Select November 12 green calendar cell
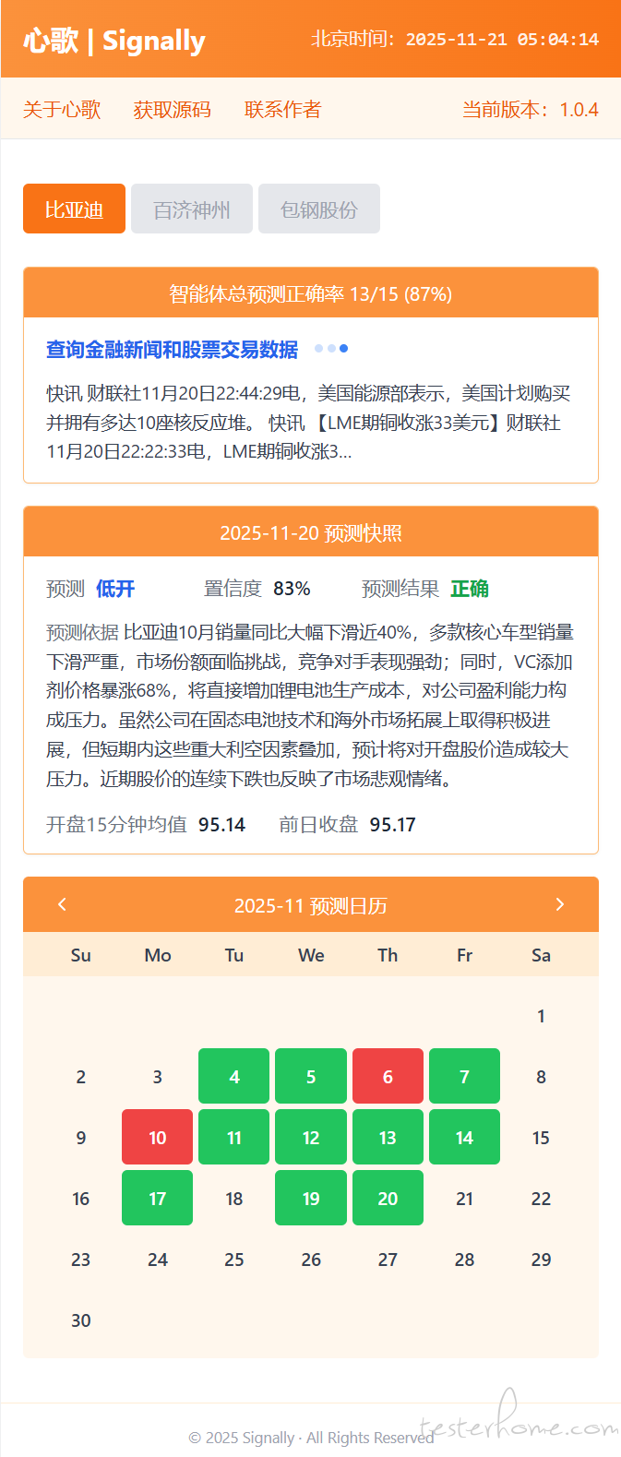Screen dimensions: 621x1457 pos(311,1138)
